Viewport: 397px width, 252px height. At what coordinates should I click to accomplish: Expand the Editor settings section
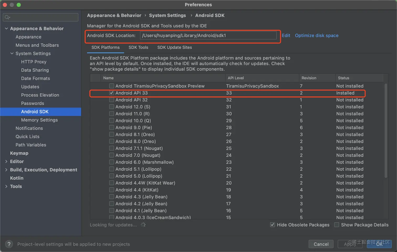[6, 162]
